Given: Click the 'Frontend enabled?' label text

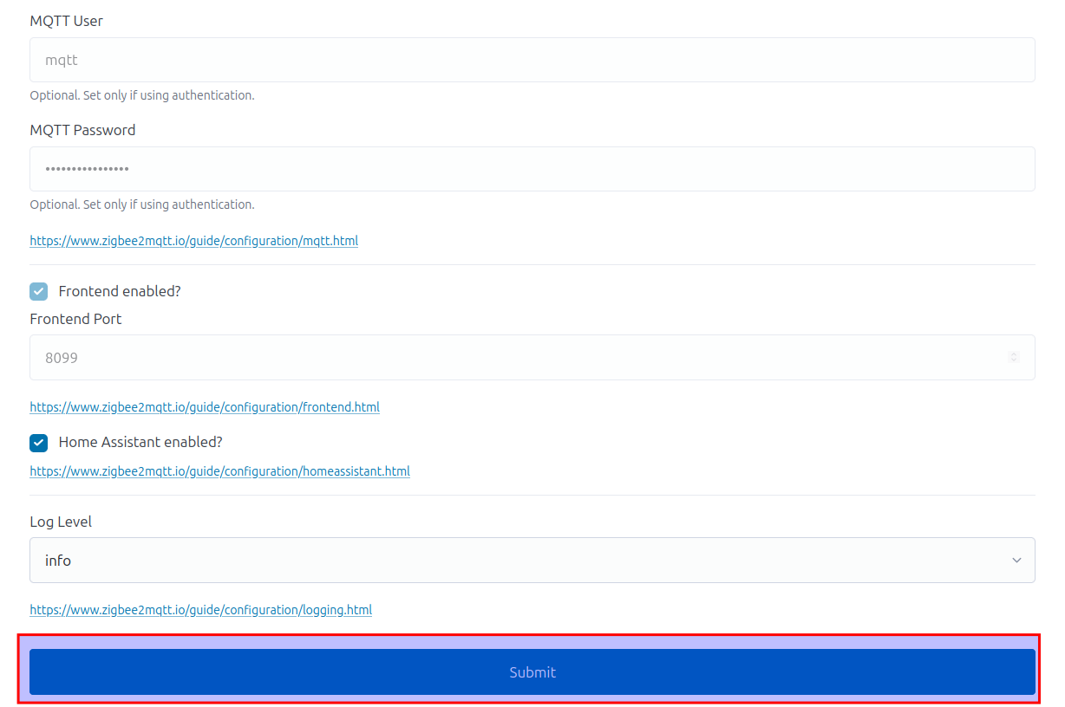Looking at the screenshot, I should [120, 292].
